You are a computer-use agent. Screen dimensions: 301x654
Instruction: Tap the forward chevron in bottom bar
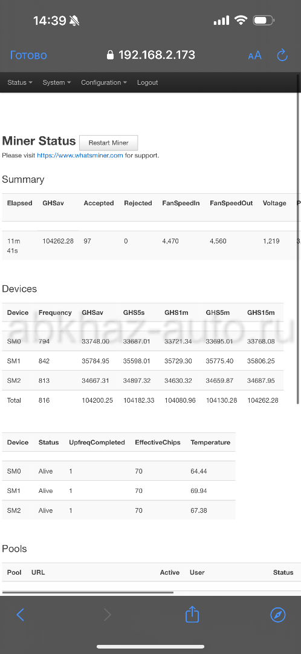pos(108,615)
